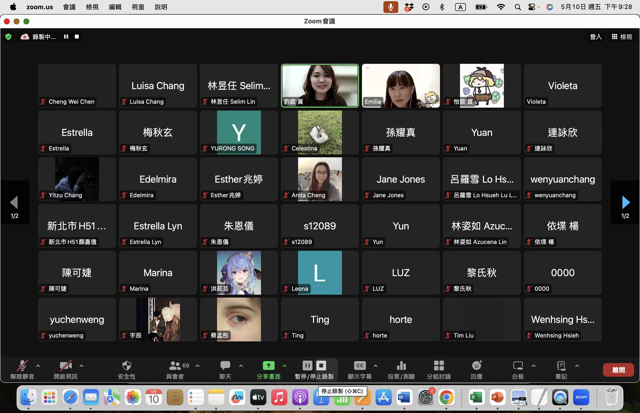Expand audio options arrow beside 解除靜音

(x=38, y=366)
